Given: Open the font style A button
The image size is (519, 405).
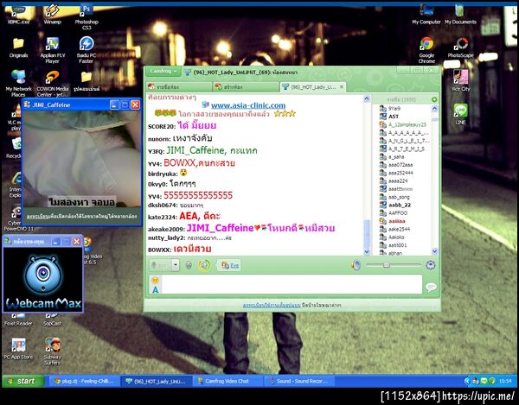Looking at the screenshot, I should tap(155, 289).
